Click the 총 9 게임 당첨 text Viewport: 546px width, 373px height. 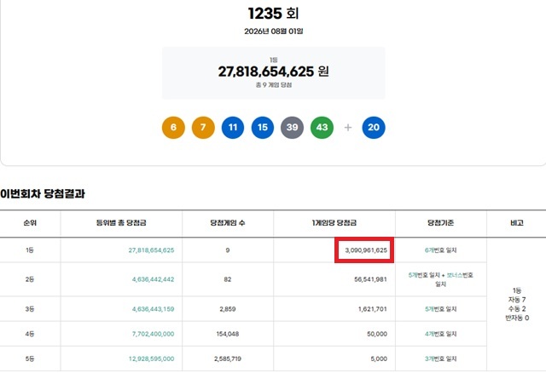coord(274,85)
